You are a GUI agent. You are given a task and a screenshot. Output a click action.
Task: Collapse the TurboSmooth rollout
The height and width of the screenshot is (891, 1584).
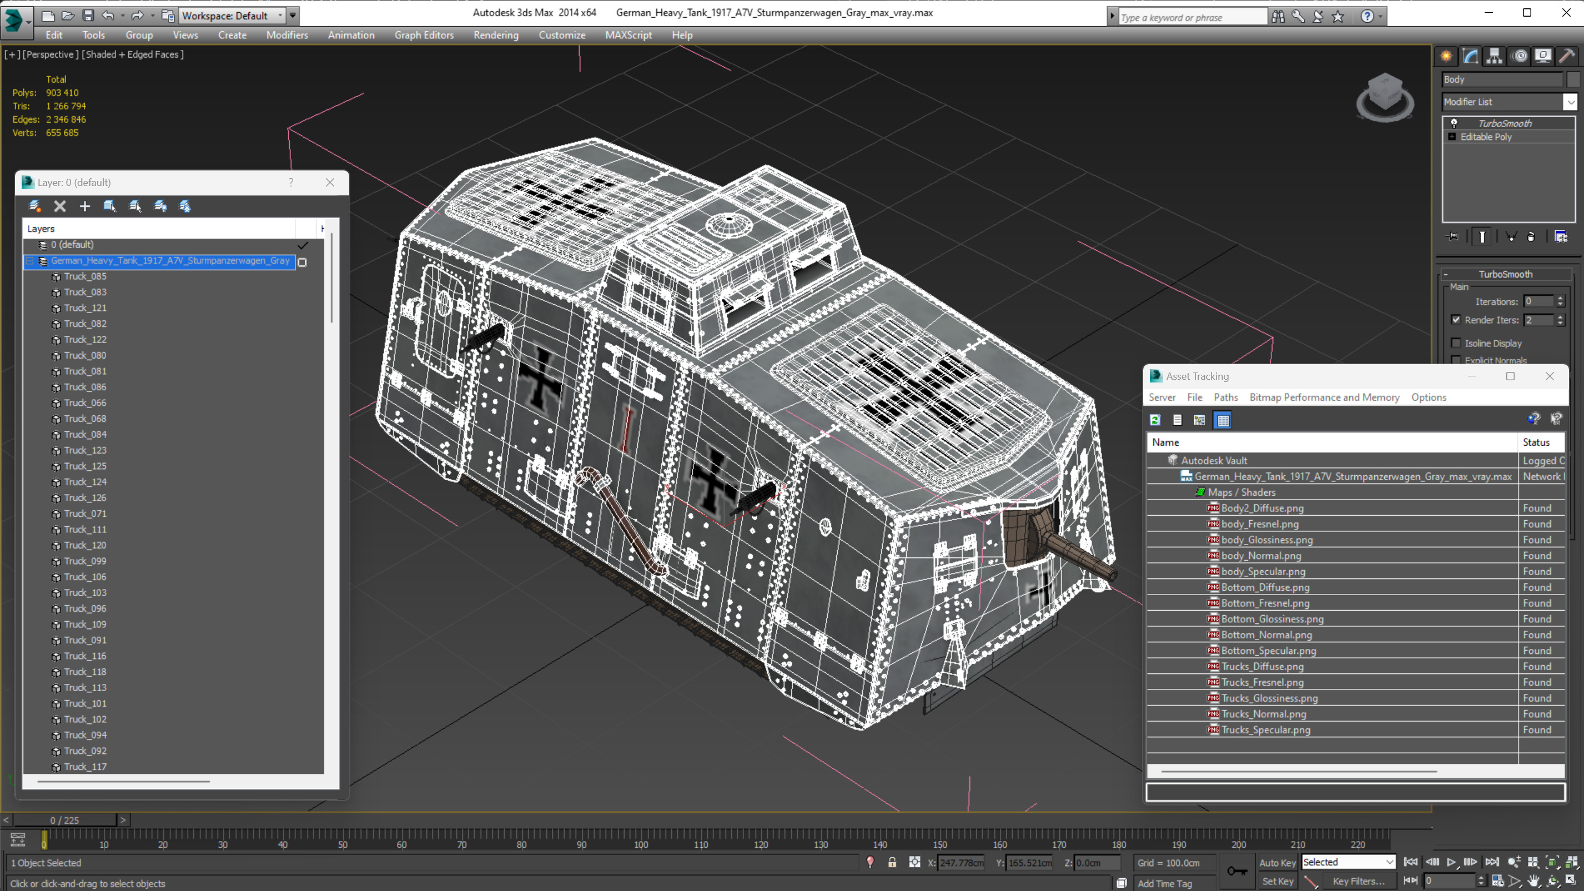(x=1446, y=274)
